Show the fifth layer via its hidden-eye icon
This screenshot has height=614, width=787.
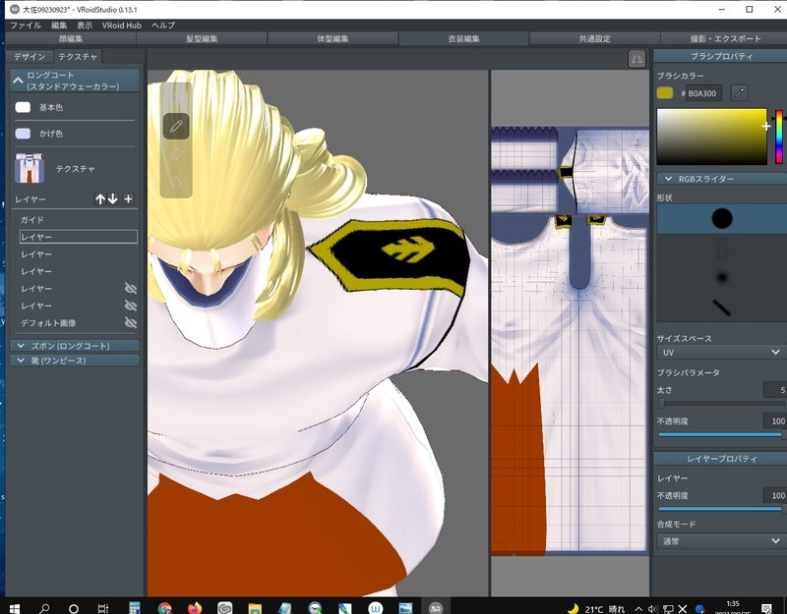[x=131, y=306]
